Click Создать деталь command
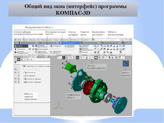 point(42,49)
